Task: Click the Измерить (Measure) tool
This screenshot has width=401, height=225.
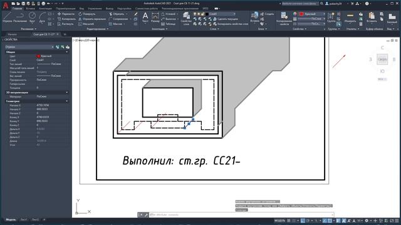Action: click(x=350, y=17)
